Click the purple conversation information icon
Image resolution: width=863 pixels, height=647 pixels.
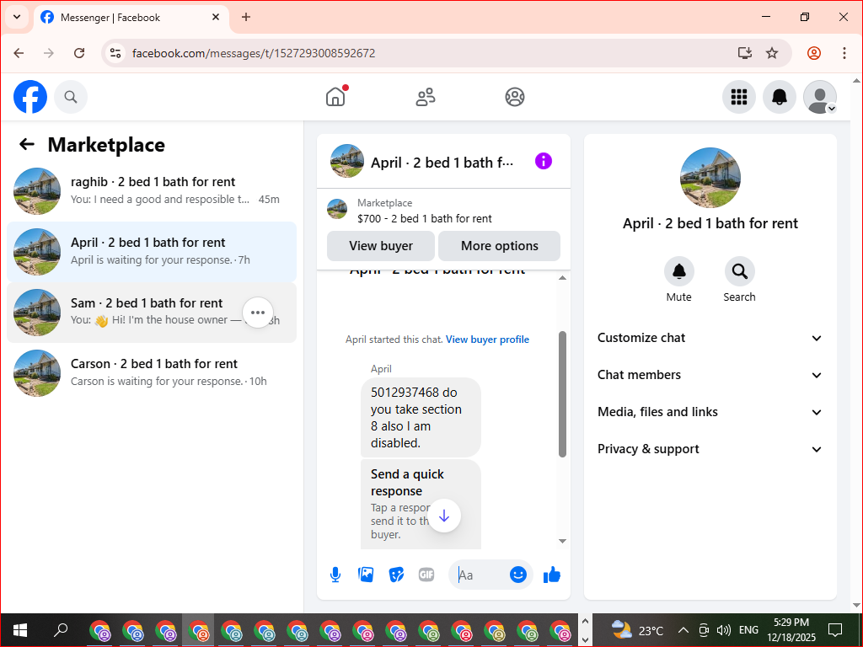[544, 161]
